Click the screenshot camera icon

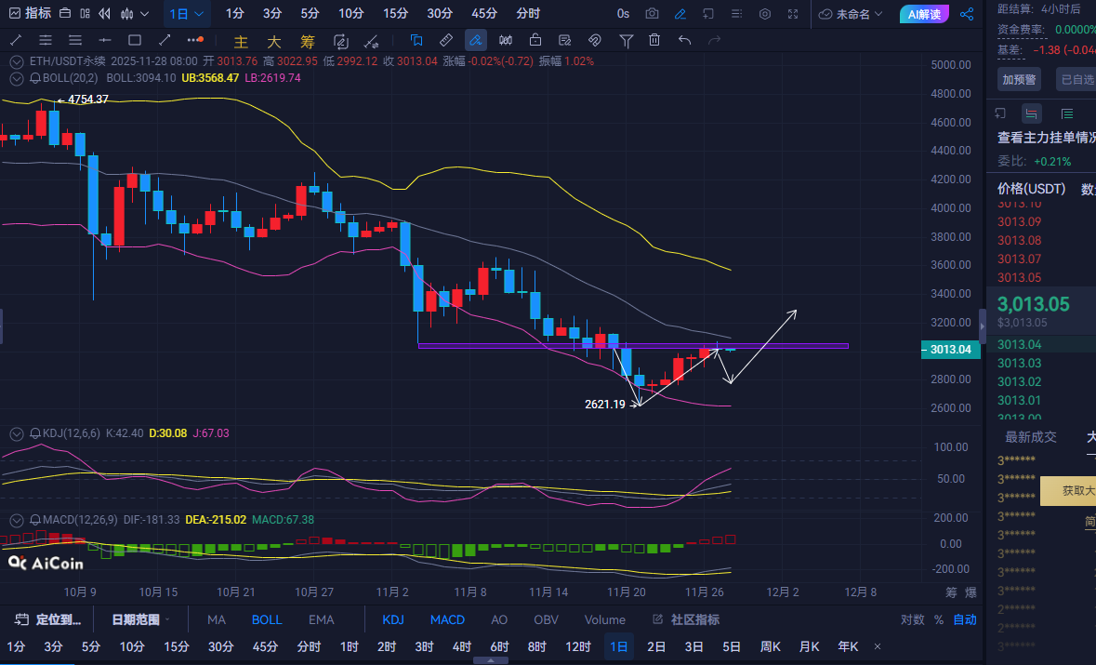[652, 14]
